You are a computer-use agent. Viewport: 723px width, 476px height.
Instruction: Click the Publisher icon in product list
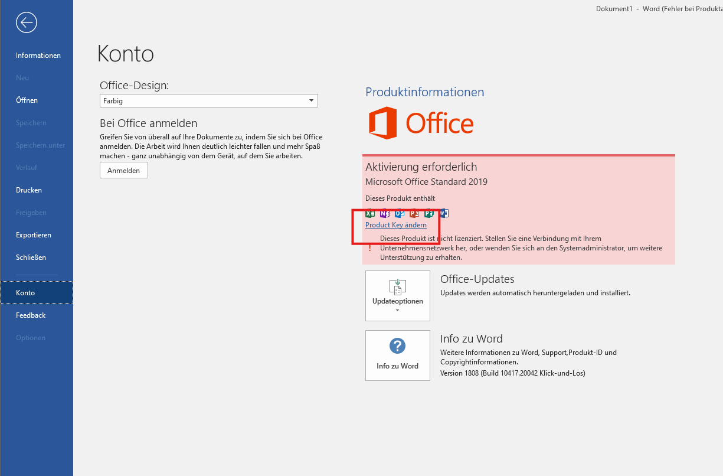point(429,213)
